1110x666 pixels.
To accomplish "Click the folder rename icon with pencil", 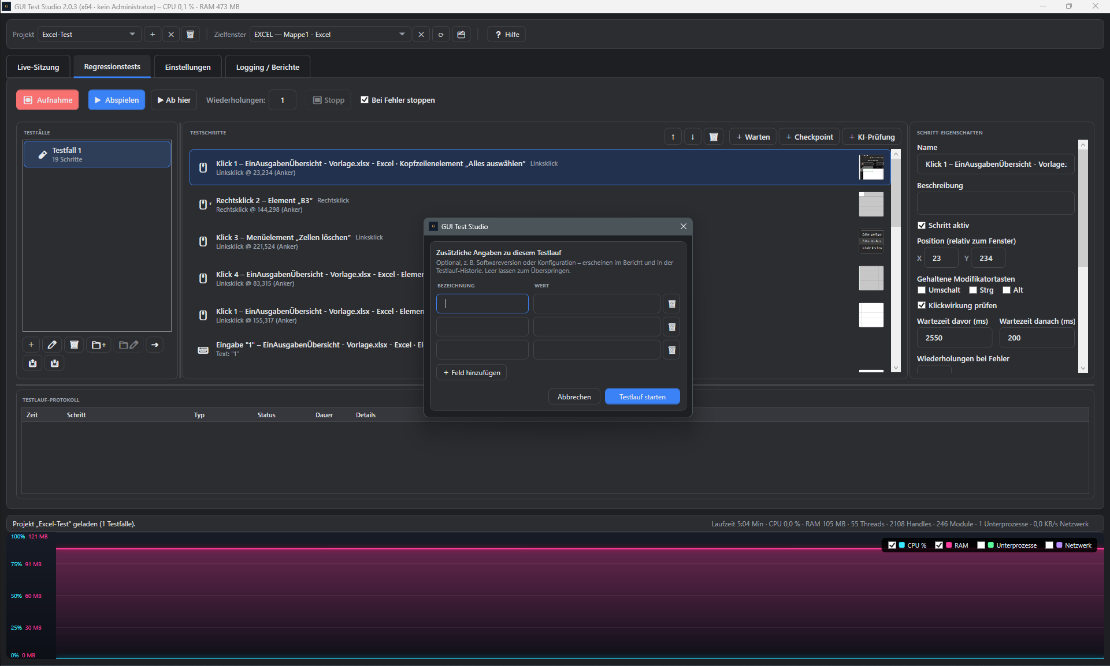I will (x=128, y=345).
